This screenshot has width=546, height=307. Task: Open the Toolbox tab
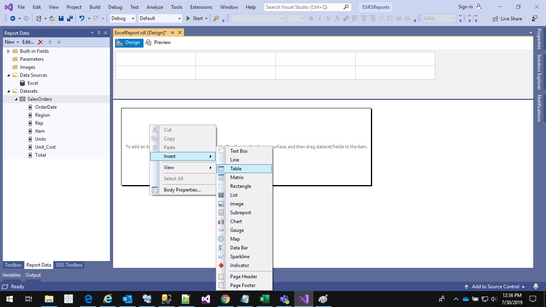pos(13,265)
